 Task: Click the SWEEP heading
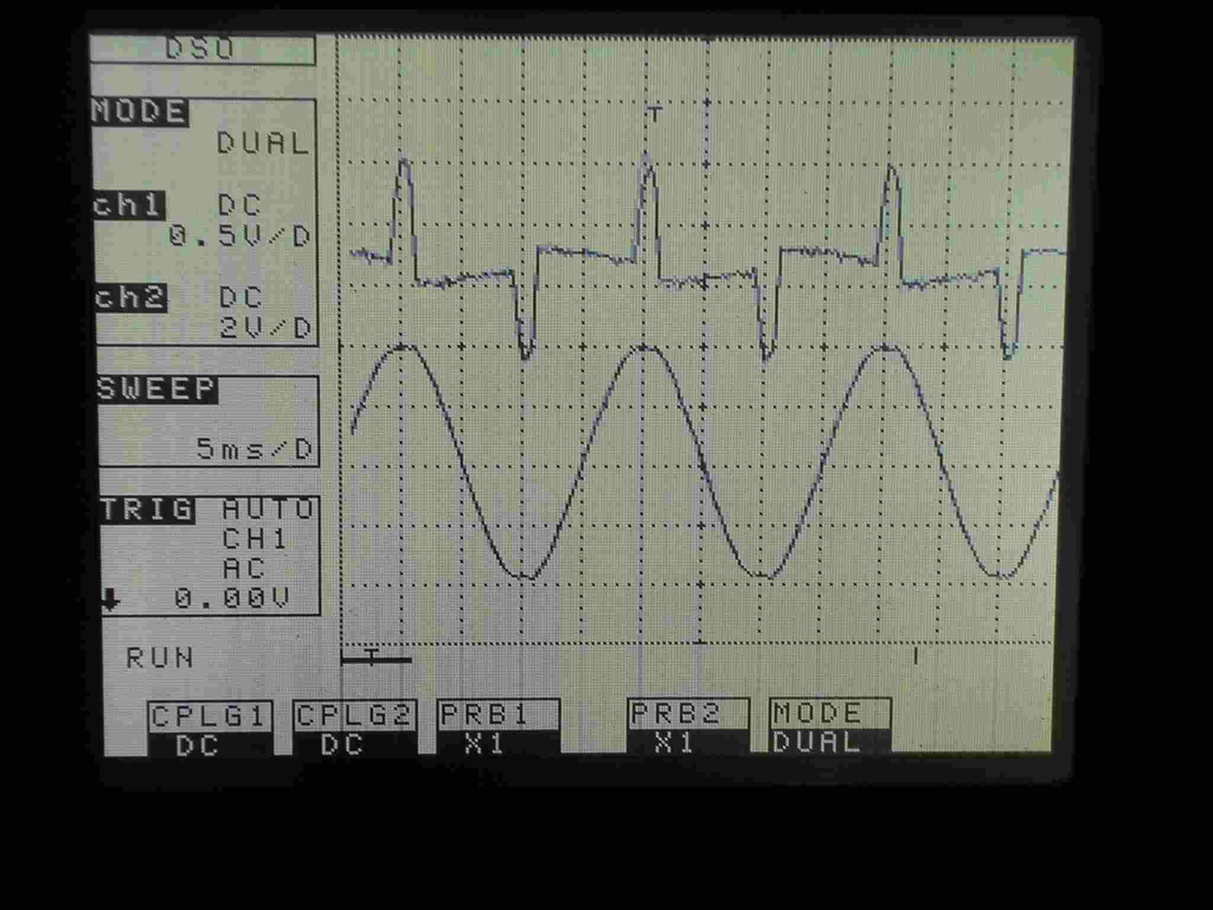click(157, 390)
